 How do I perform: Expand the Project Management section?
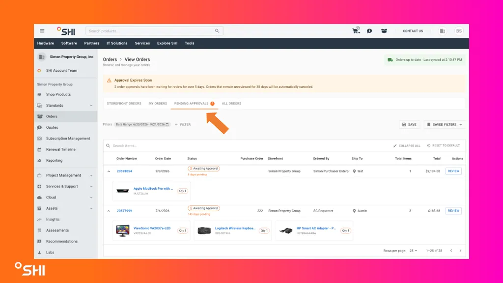[91, 175]
